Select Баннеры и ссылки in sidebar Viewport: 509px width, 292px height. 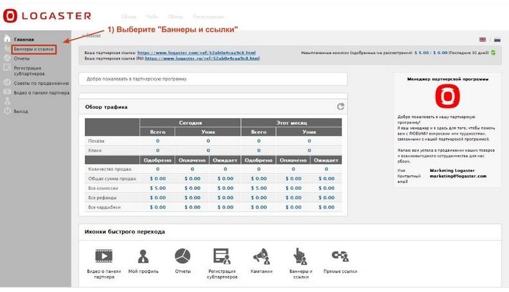point(34,49)
